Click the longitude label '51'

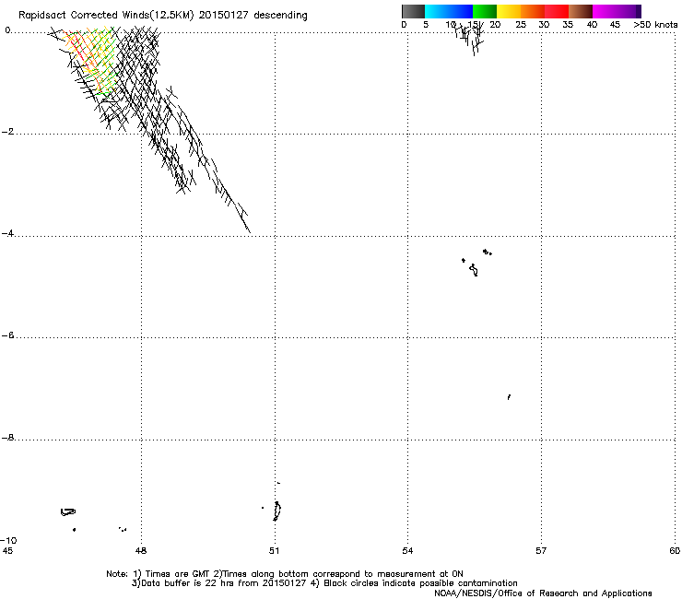[x=274, y=551]
